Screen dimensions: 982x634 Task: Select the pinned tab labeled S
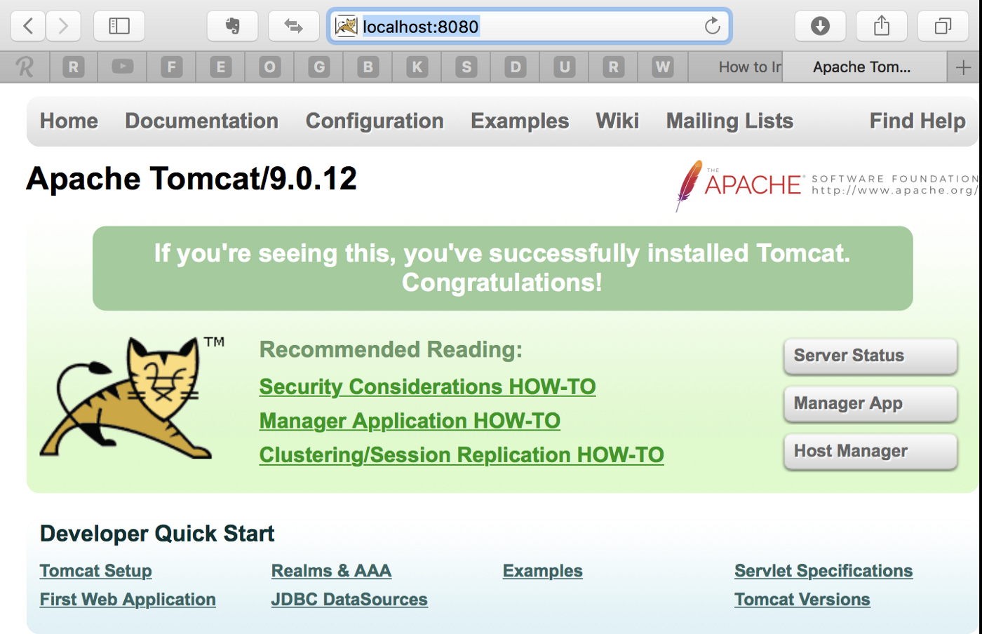coord(466,67)
